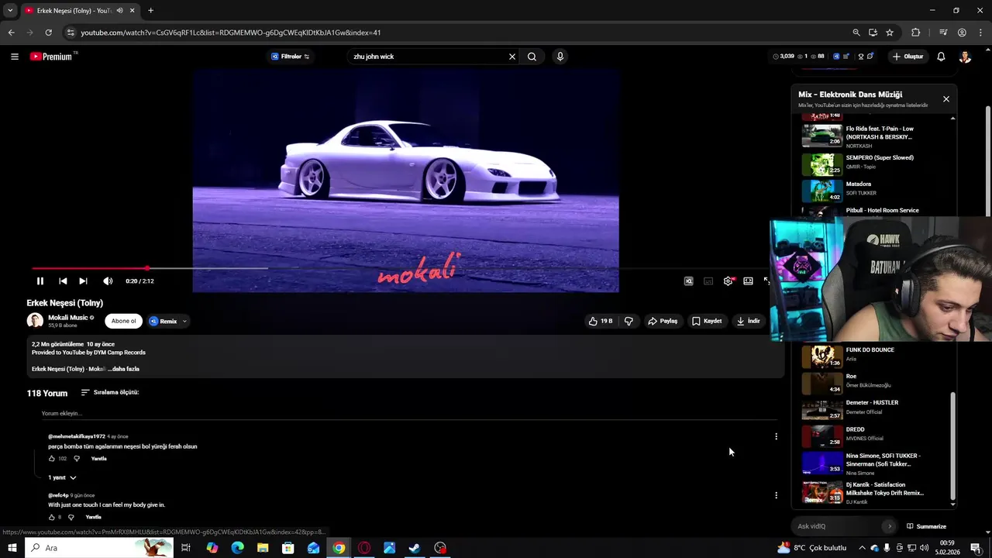Open the account avatar menu
Image resolution: width=992 pixels, height=558 pixels.
(x=965, y=57)
